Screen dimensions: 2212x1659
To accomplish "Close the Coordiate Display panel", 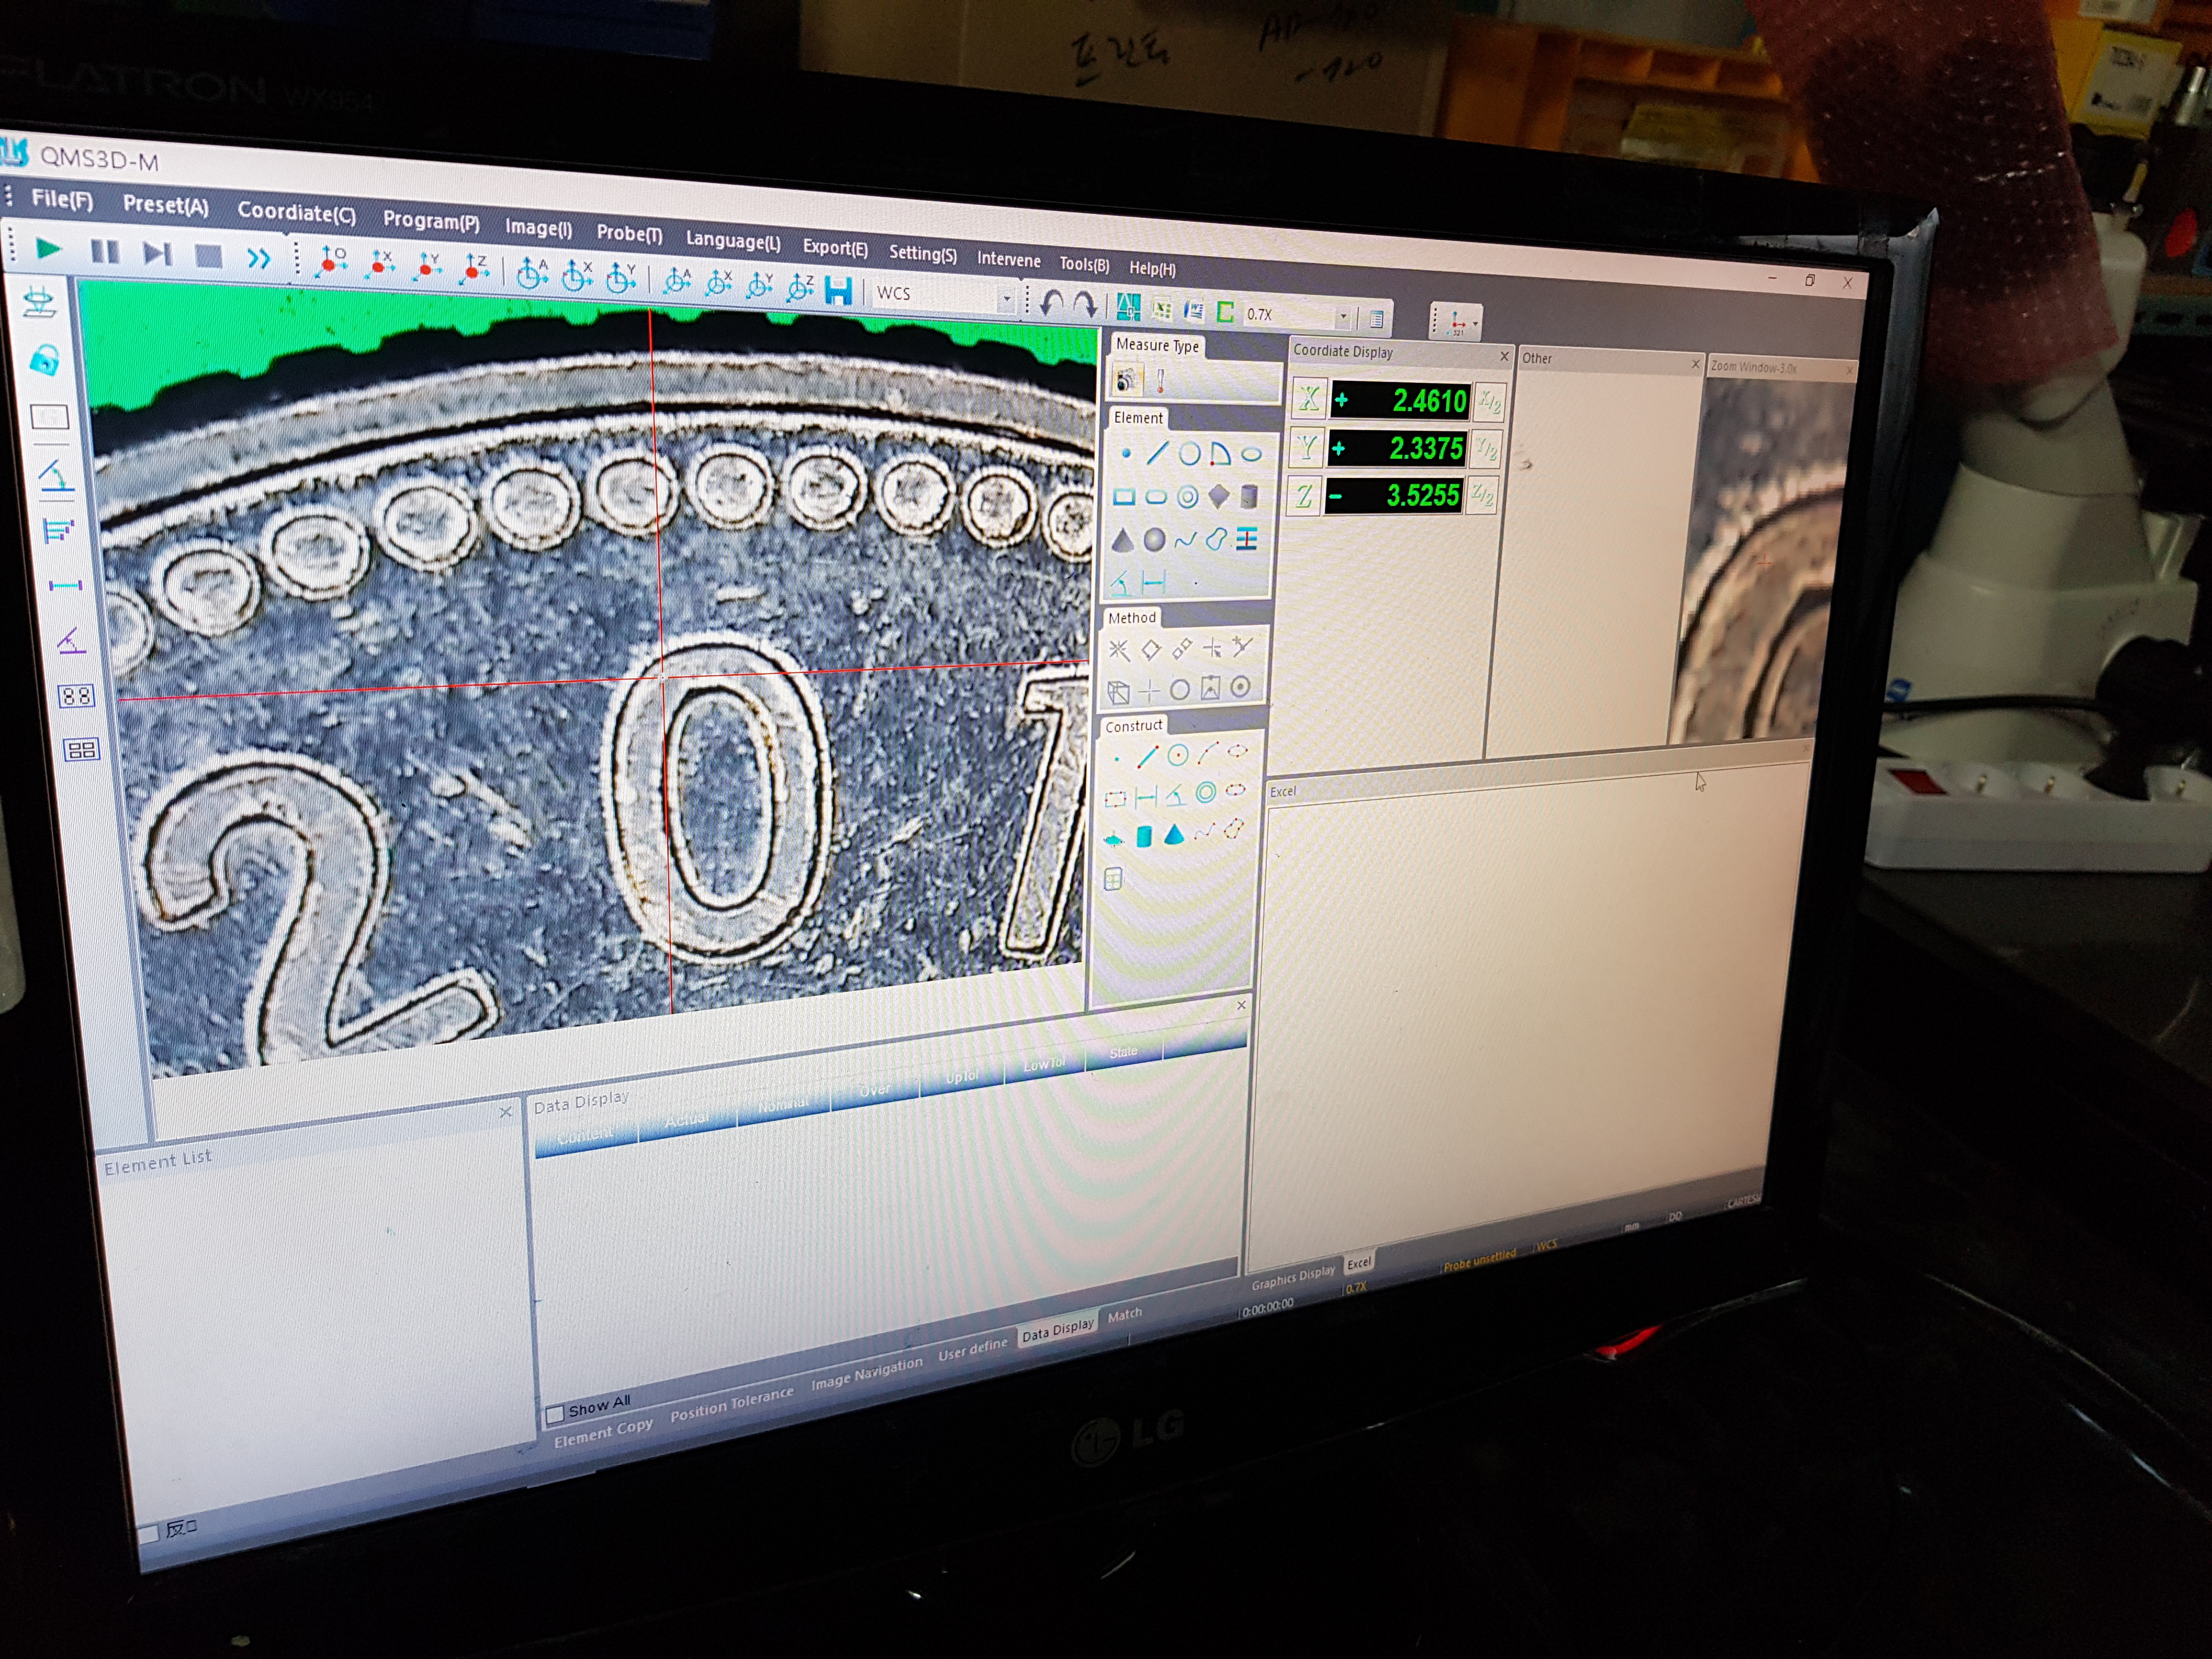I will click(1504, 356).
